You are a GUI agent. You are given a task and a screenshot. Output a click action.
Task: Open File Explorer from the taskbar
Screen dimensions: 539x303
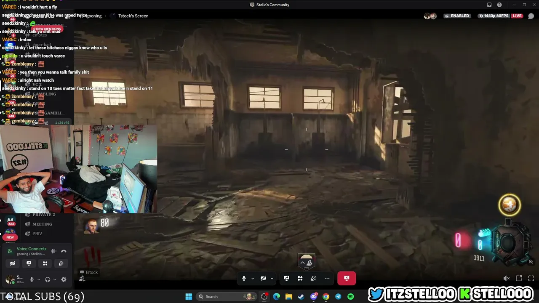coord(289,296)
